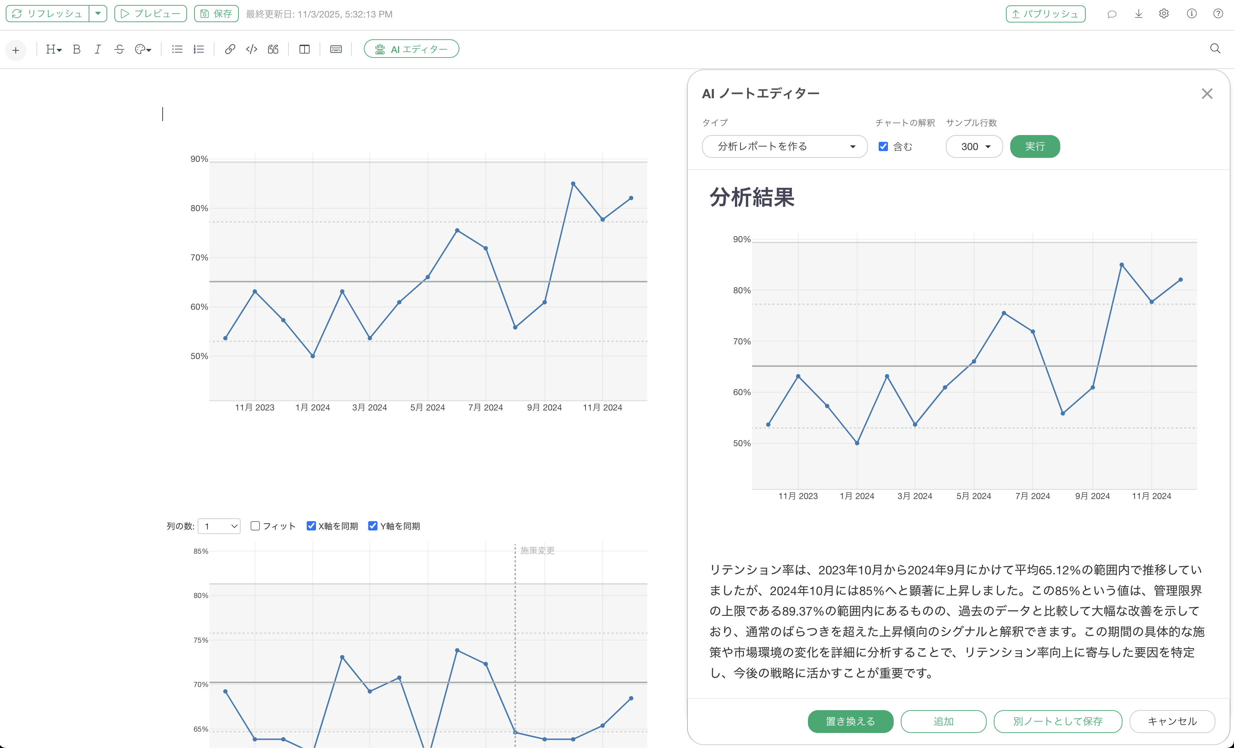Toggle italic text formatting

pos(98,49)
